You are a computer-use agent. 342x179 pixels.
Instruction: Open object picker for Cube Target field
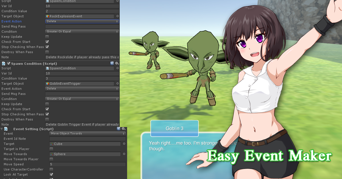124,143
